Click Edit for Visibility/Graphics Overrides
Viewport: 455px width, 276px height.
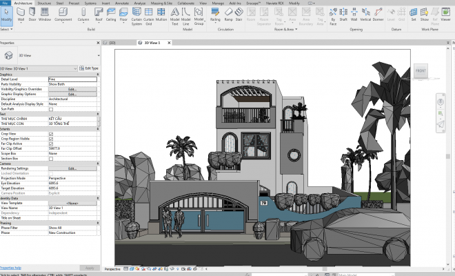click(72, 89)
